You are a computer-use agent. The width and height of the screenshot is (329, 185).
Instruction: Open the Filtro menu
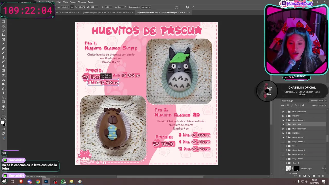(x=59, y=2)
